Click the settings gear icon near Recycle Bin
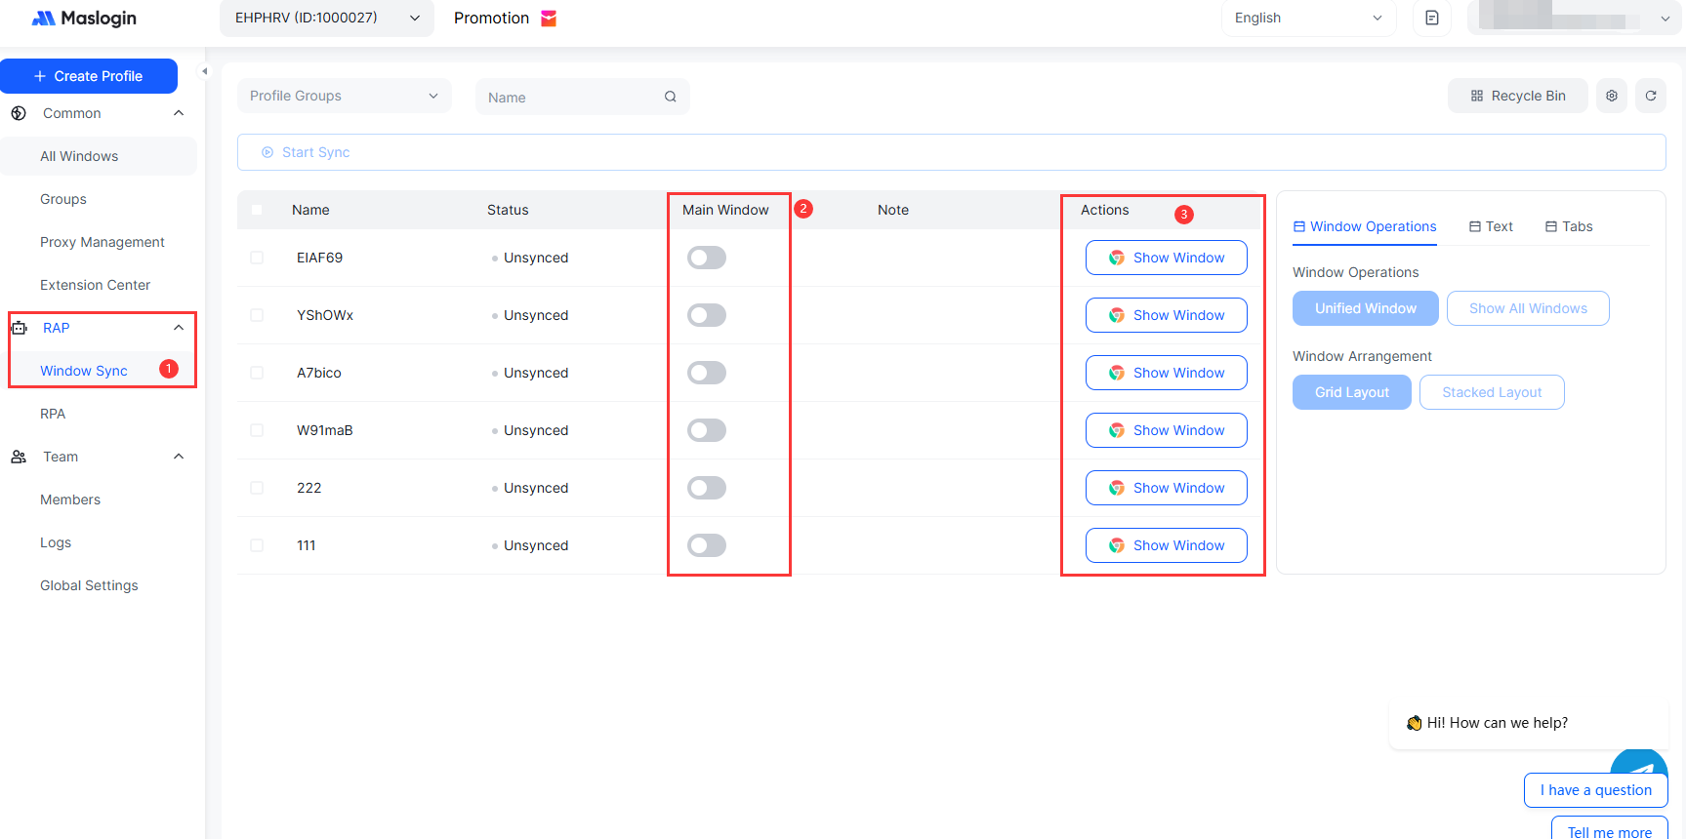Screen dimensions: 1686x839 tap(1611, 96)
